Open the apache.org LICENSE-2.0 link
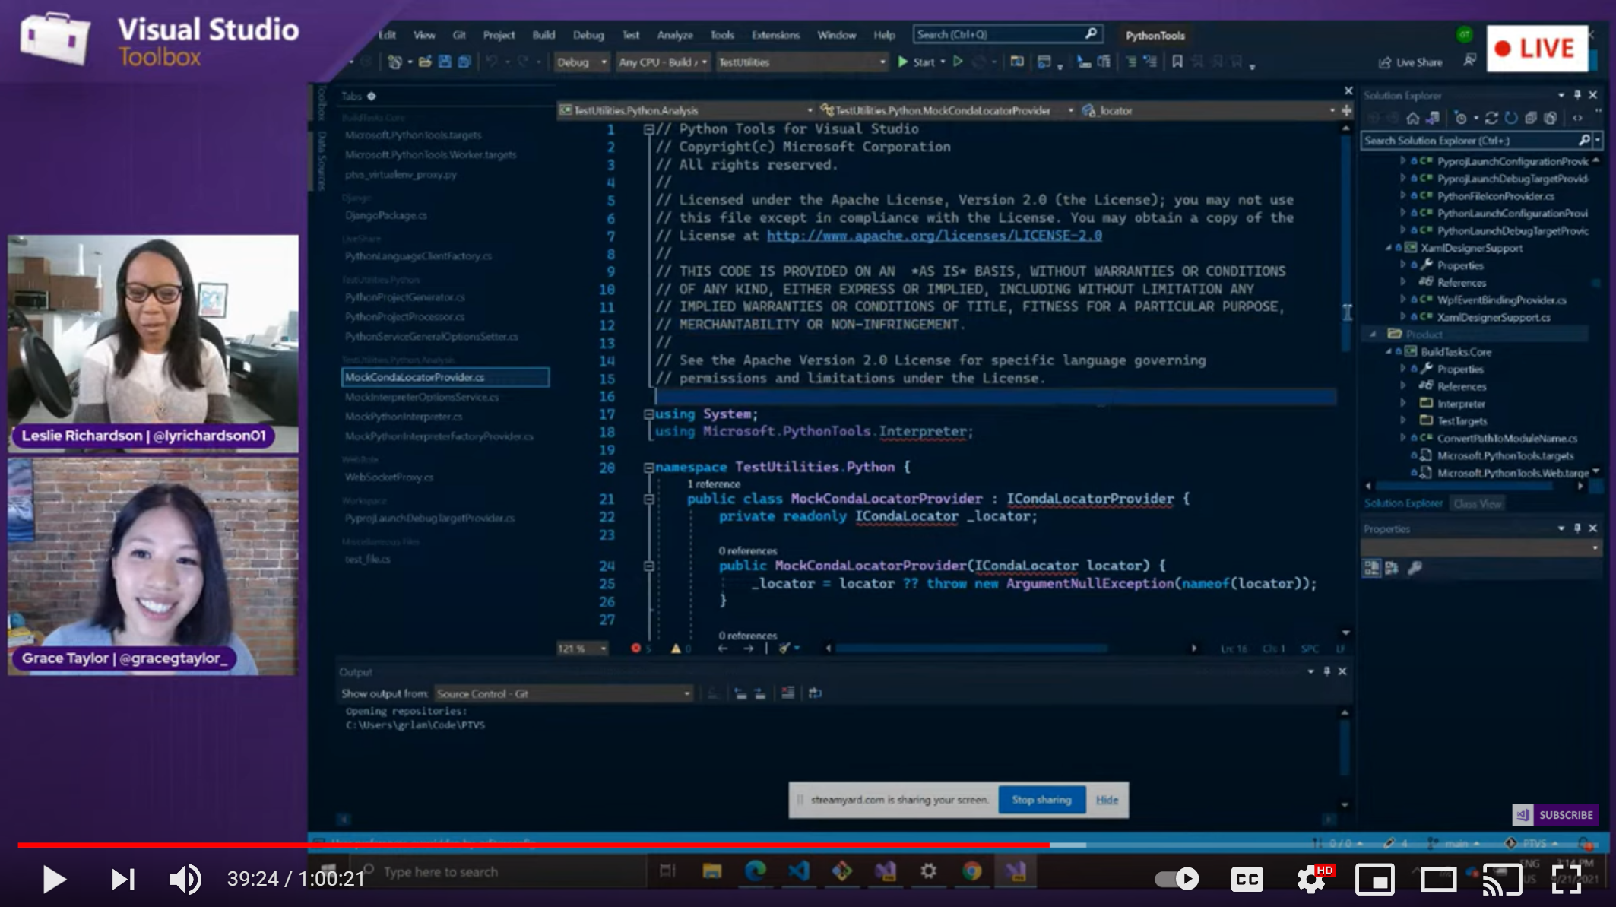The height and width of the screenshot is (907, 1616). point(934,236)
